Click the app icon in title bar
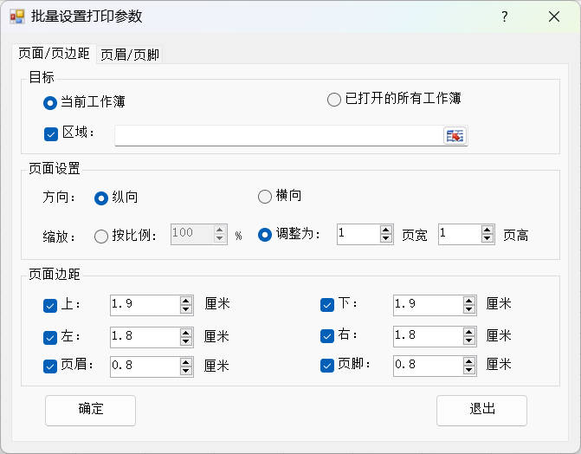 click(17, 16)
